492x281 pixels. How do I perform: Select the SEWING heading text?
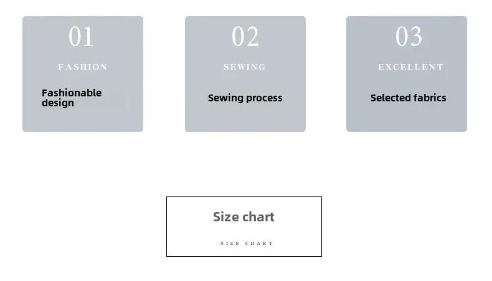[x=245, y=67]
